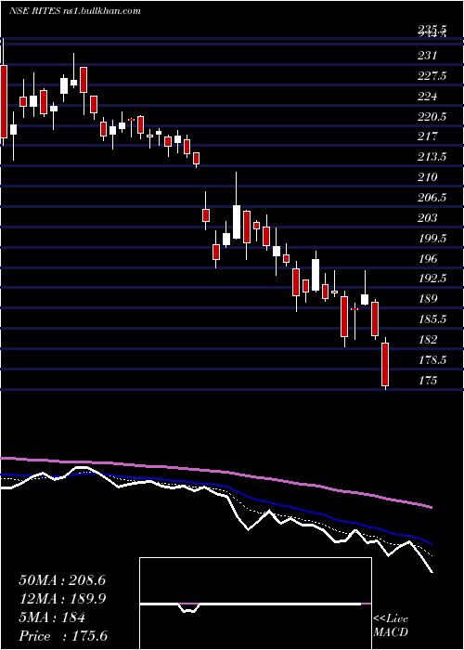Screen dimensions: 464x650
Task: Click the 227.5 price axis label
Action: point(432,76)
